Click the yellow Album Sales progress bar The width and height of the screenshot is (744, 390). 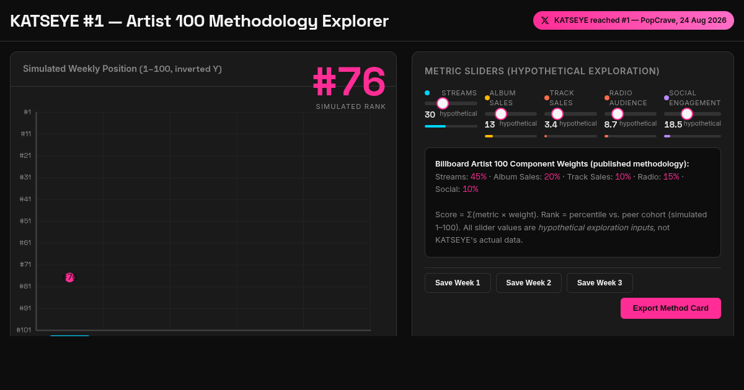click(489, 136)
